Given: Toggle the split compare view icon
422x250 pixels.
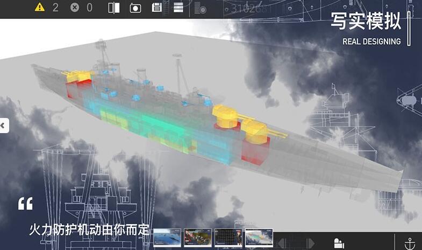Looking at the screenshot, I should (x=114, y=8).
